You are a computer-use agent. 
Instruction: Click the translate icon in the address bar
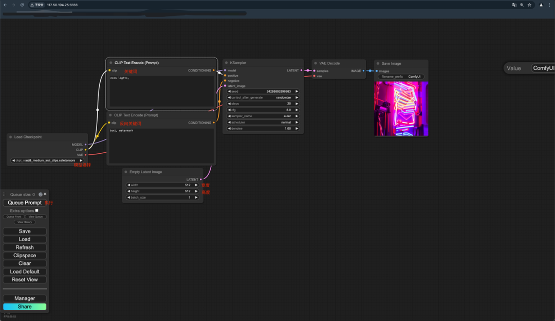pyautogui.click(x=514, y=5)
